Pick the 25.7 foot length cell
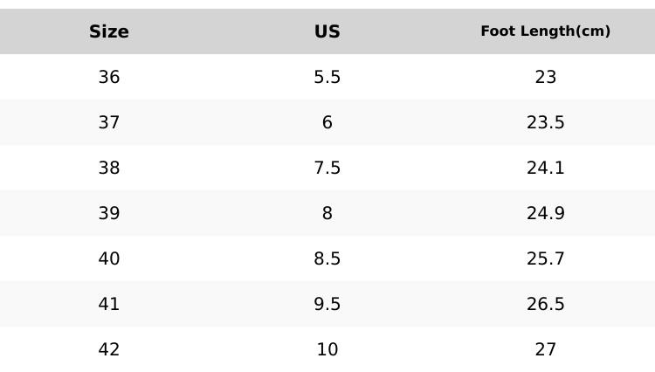This screenshot has width=655, height=372. pyautogui.click(x=545, y=258)
